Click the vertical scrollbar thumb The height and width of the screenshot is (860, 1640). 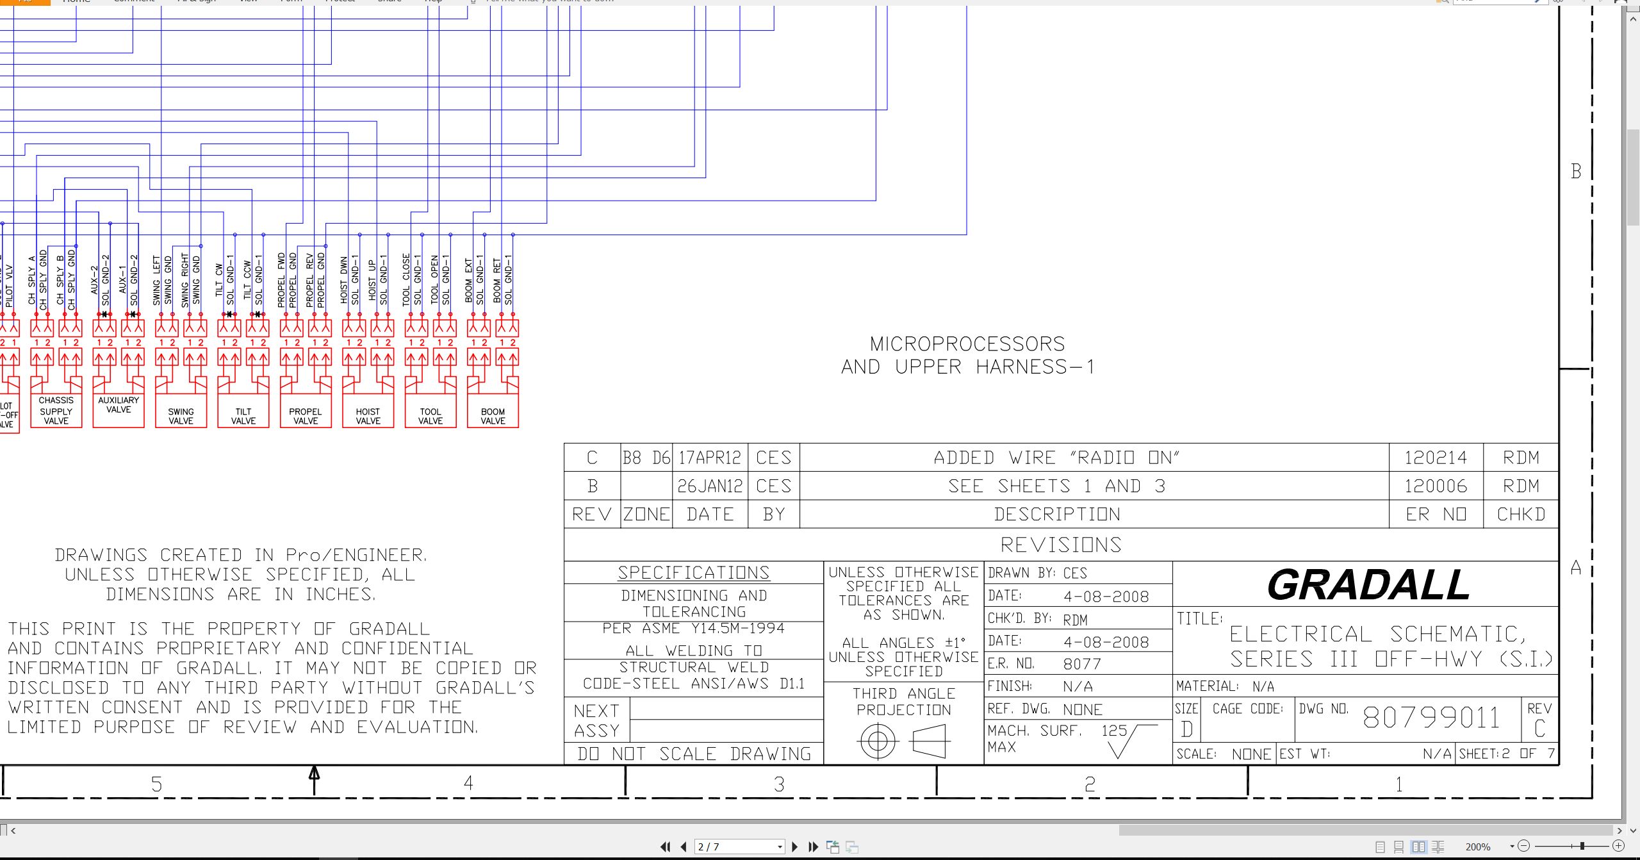[x=1633, y=177]
